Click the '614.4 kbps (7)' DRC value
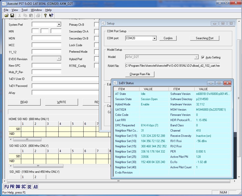The height and width of the screenshot is (196, 242). point(149,125)
